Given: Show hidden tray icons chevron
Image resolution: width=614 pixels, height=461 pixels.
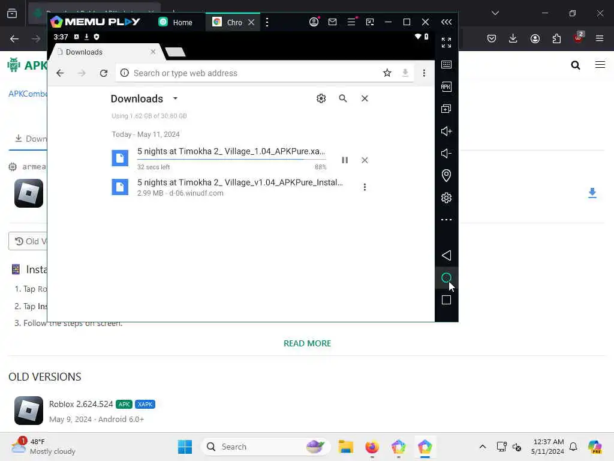Looking at the screenshot, I should [483, 447].
